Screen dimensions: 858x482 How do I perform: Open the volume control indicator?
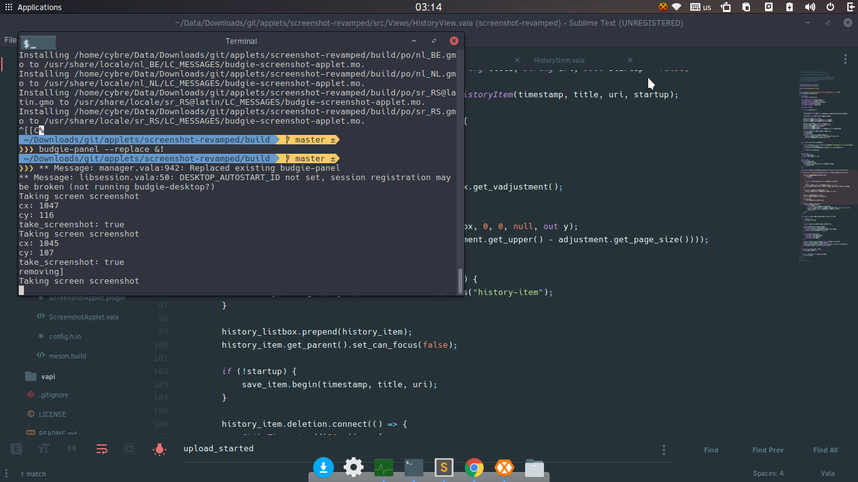(810, 8)
